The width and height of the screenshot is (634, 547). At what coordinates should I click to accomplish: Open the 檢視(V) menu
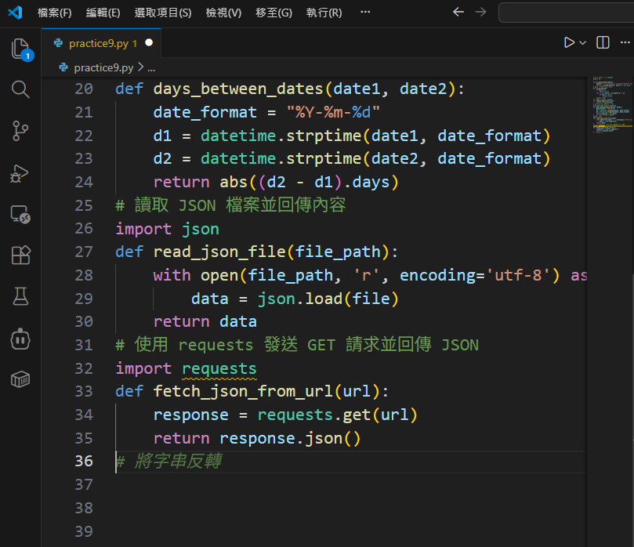tap(223, 13)
